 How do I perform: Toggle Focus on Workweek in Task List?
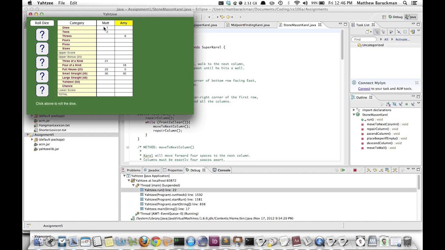[391, 32]
